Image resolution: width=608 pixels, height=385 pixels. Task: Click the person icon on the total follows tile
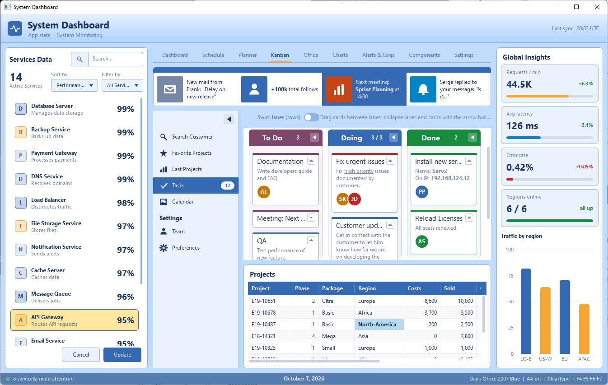[x=254, y=89]
